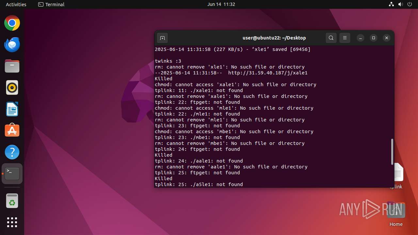Maximize the terminal window
The image size is (418, 235).
[374, 38]
